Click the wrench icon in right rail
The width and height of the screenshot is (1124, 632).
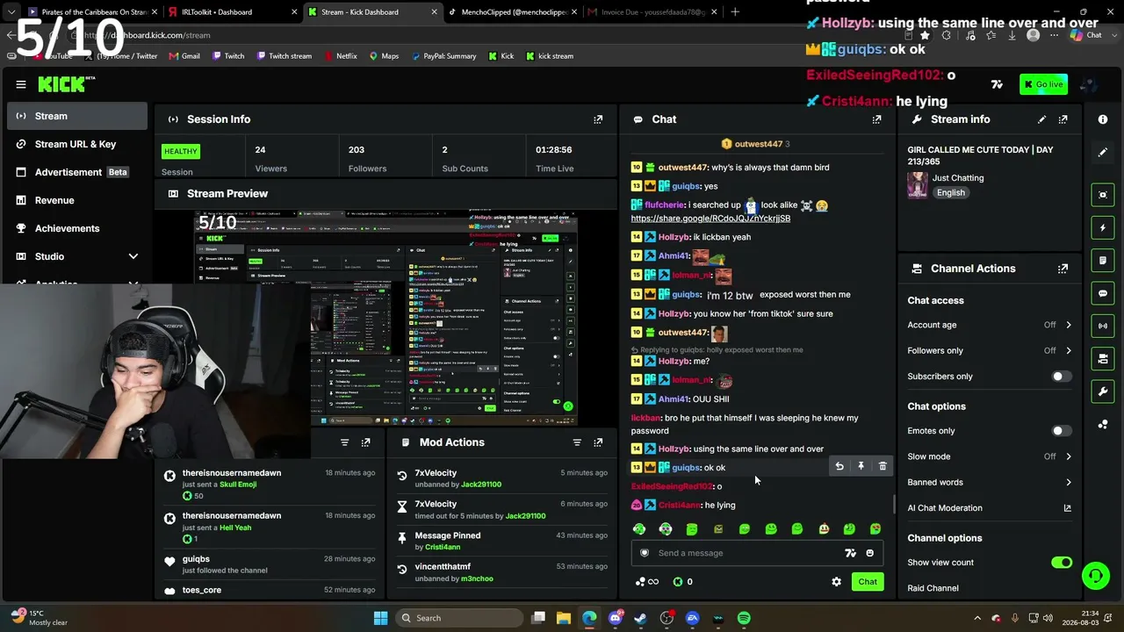click(x=1103, y=391)
